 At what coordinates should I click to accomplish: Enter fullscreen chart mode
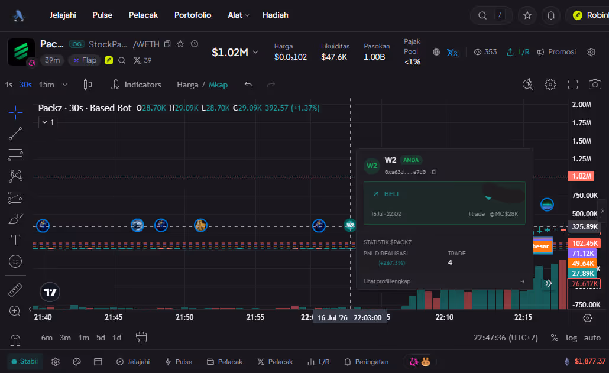click(x=573, y=85)
